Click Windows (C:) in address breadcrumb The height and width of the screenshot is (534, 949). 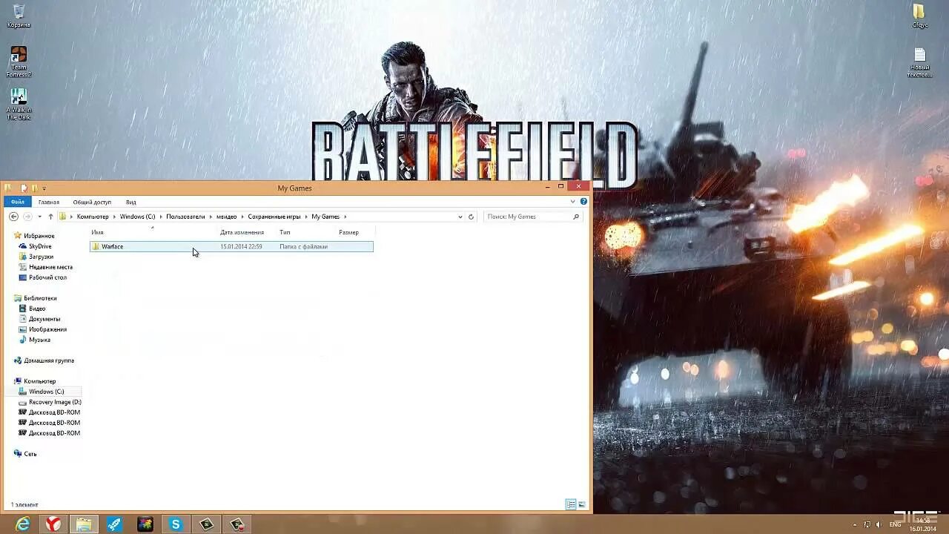tap(138, 217)
